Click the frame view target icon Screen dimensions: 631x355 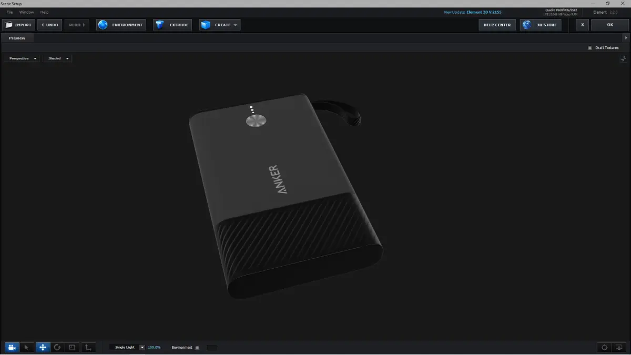[x=604, y=347]
